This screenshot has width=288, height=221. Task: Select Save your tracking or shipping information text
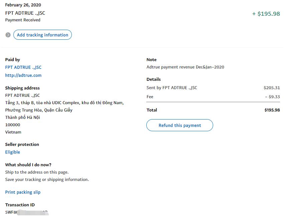click(47, 180)
